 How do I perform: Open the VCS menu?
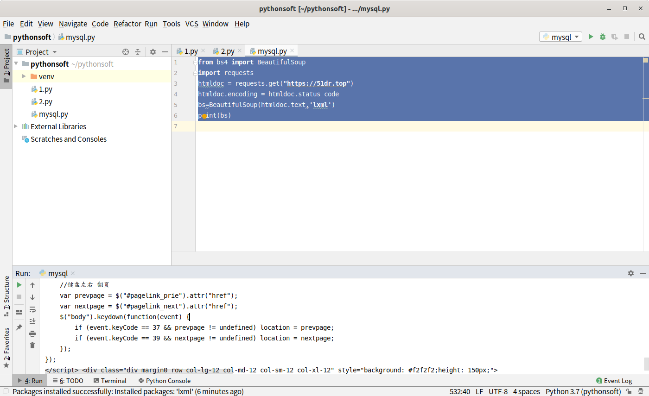pos(191,24)
